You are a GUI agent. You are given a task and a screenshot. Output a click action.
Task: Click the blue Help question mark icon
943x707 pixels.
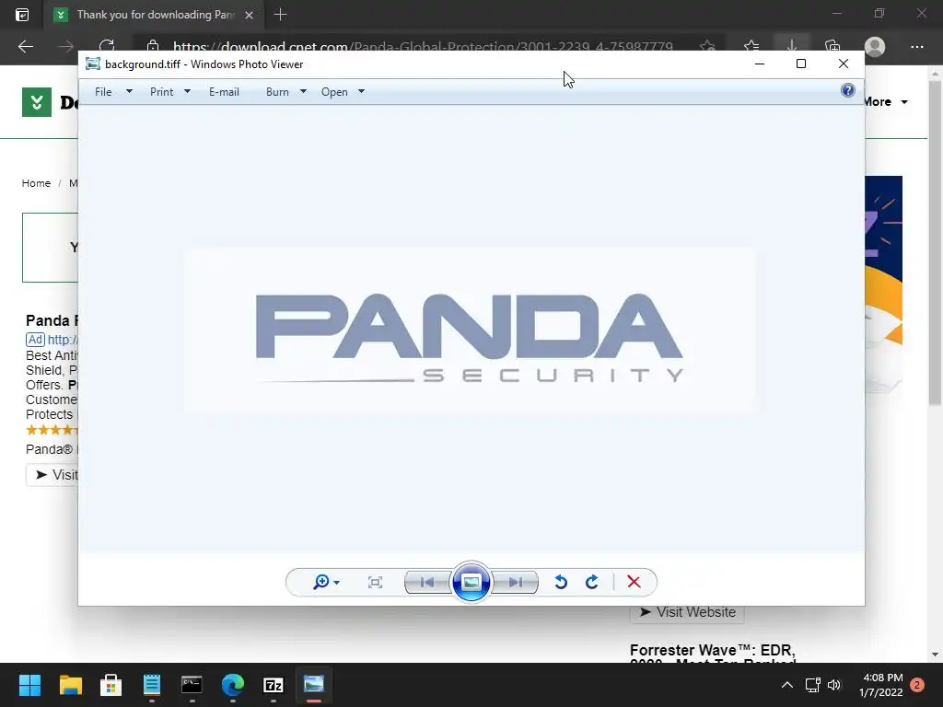(848, 90)
